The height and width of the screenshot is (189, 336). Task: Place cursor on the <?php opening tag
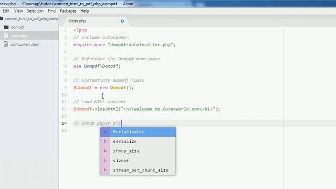pyautogui.click(x=80, y=30)
